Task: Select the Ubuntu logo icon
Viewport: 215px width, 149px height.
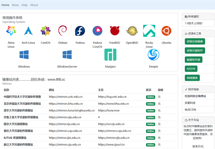Action: click(x=166, y=31)
